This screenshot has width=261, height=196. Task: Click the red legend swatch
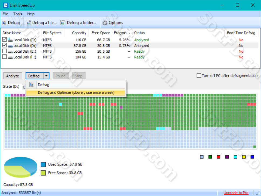coord(219,157)
